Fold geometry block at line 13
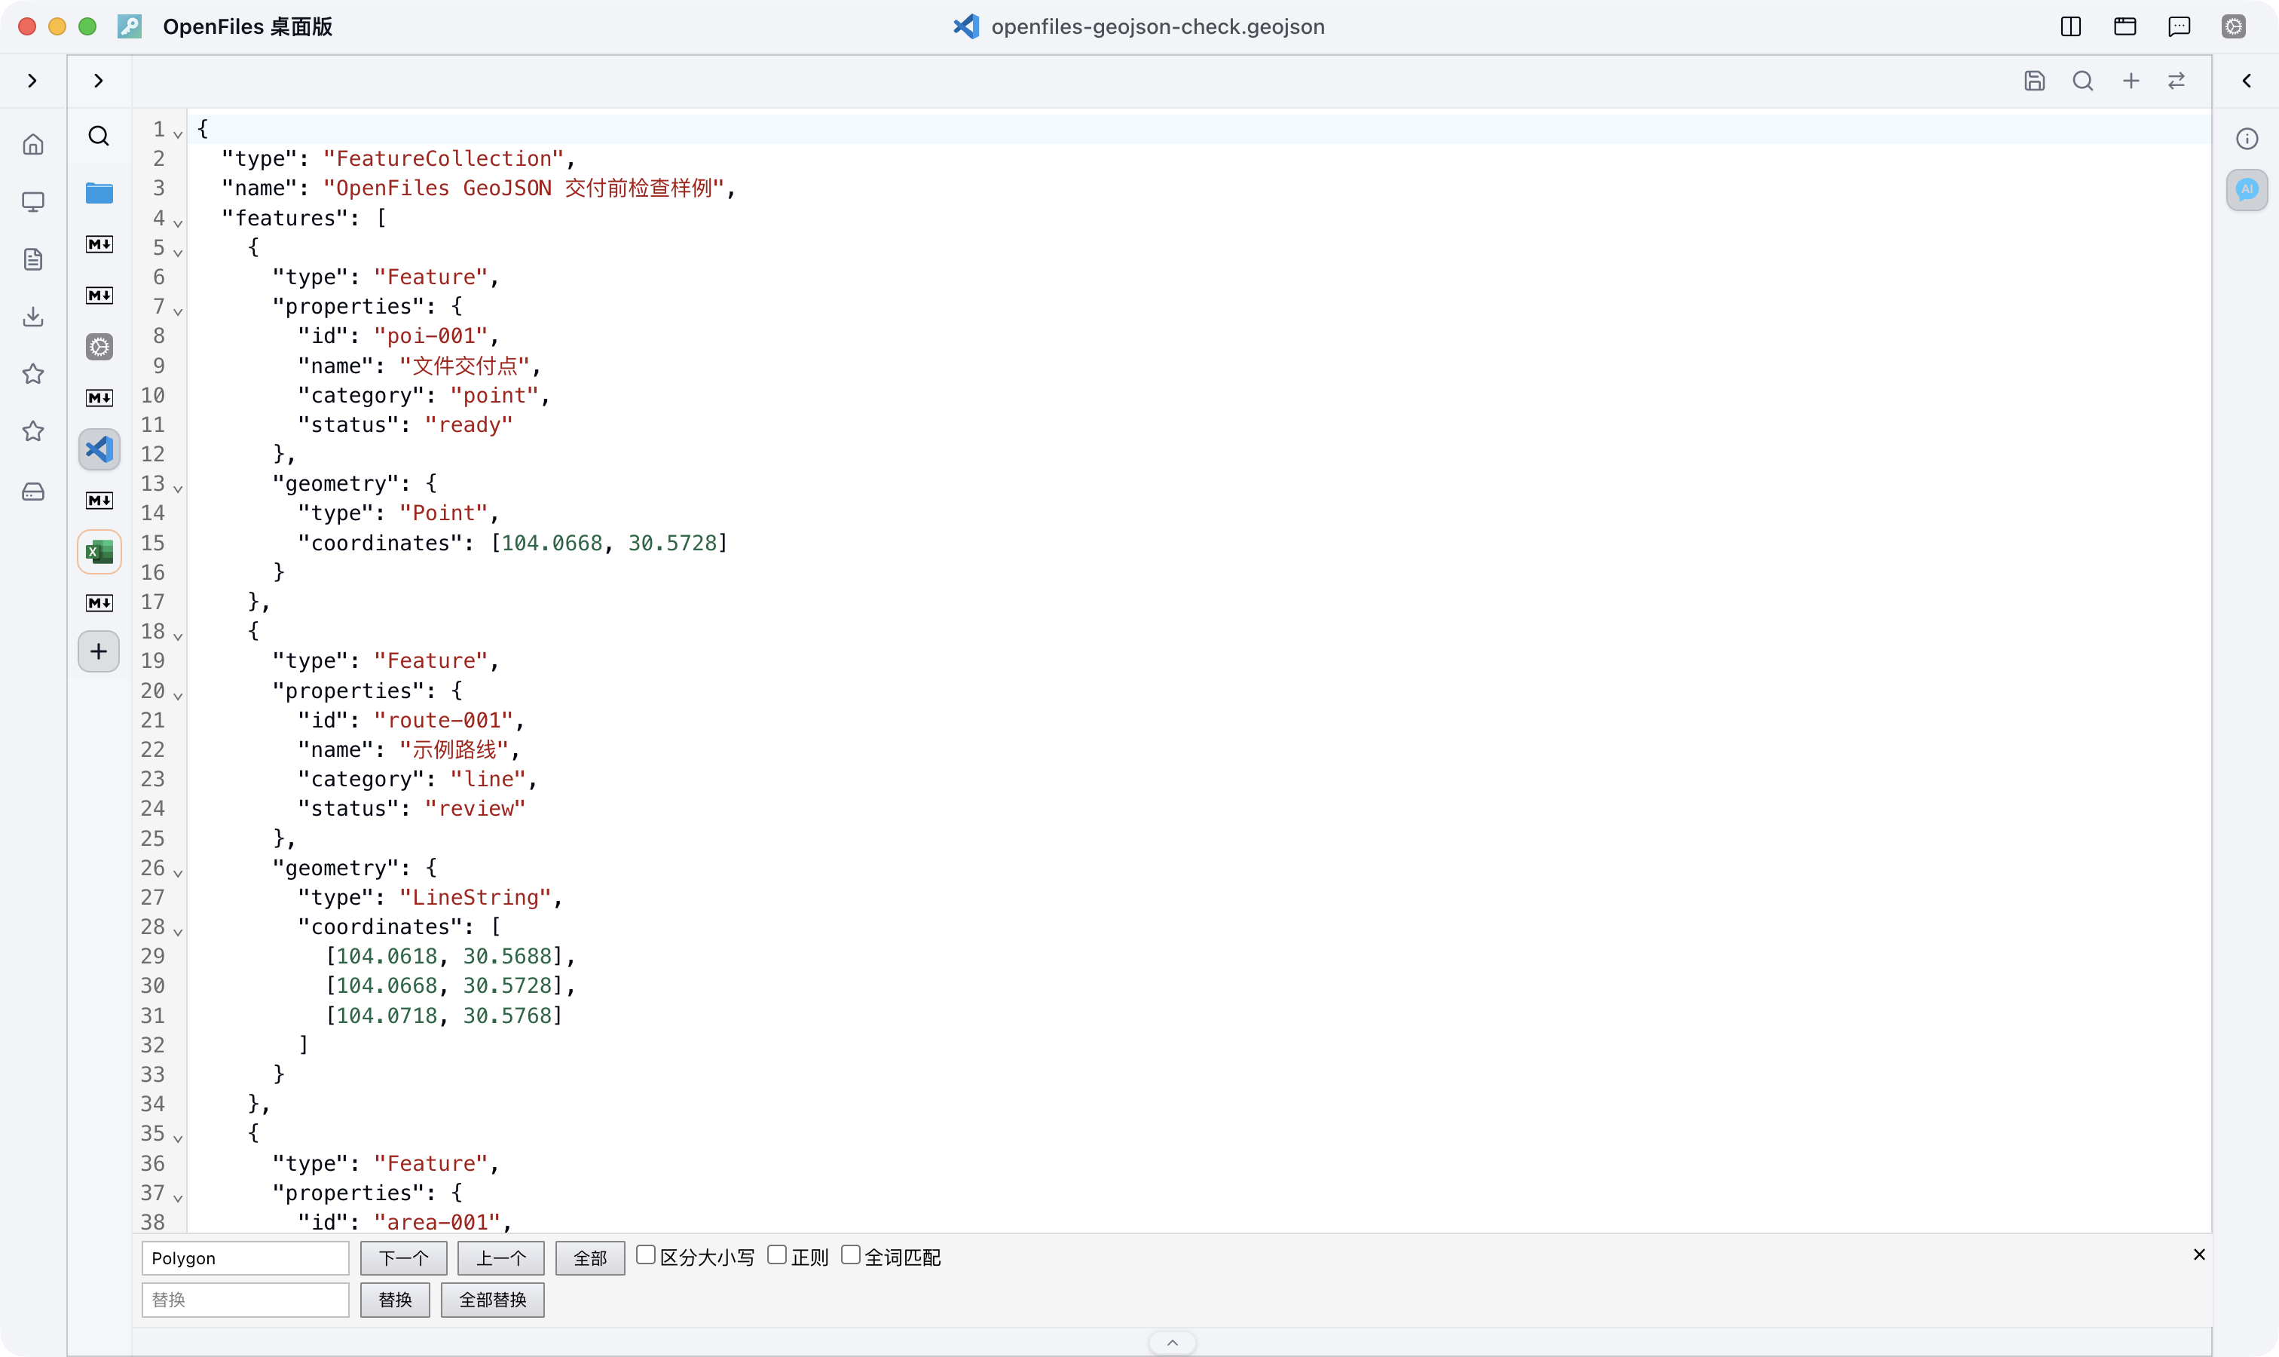 point(179,489)
